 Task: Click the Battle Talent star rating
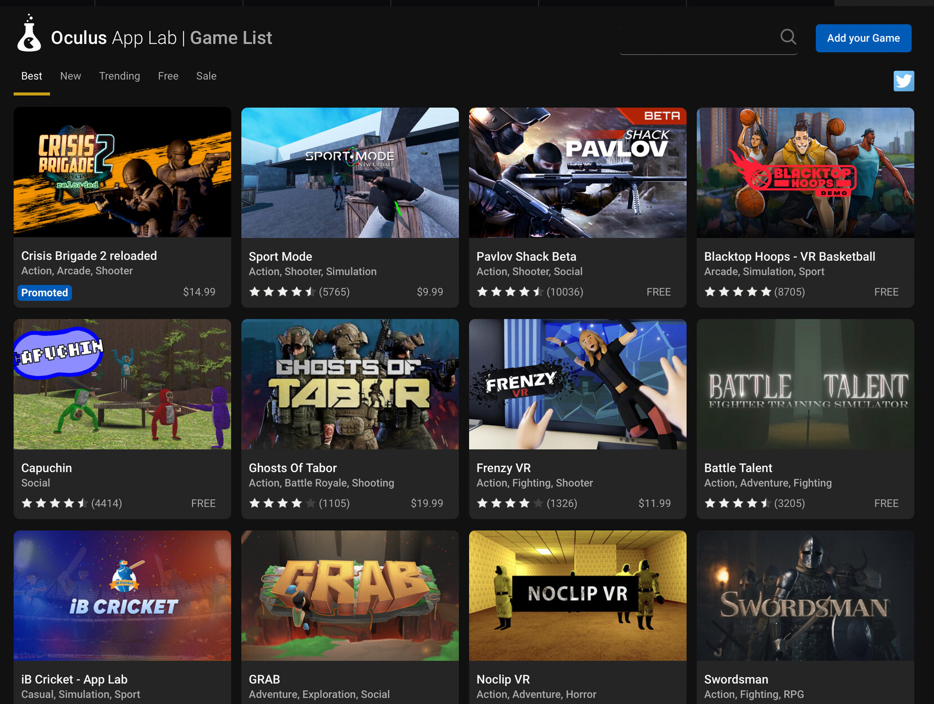click(x=737, y=503)
